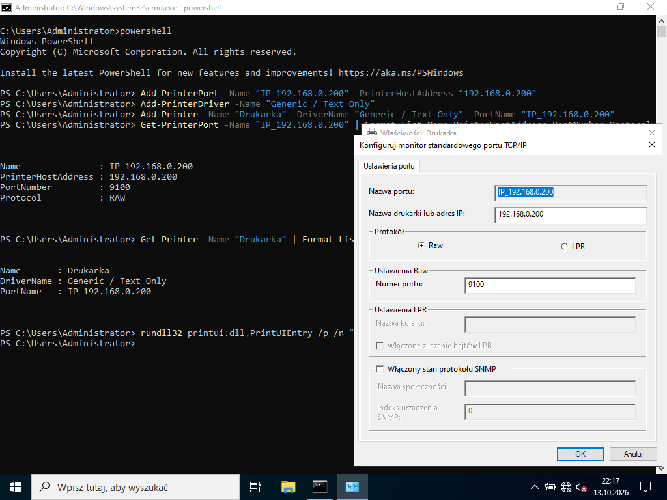Confirm the port settings with OK

580,454
